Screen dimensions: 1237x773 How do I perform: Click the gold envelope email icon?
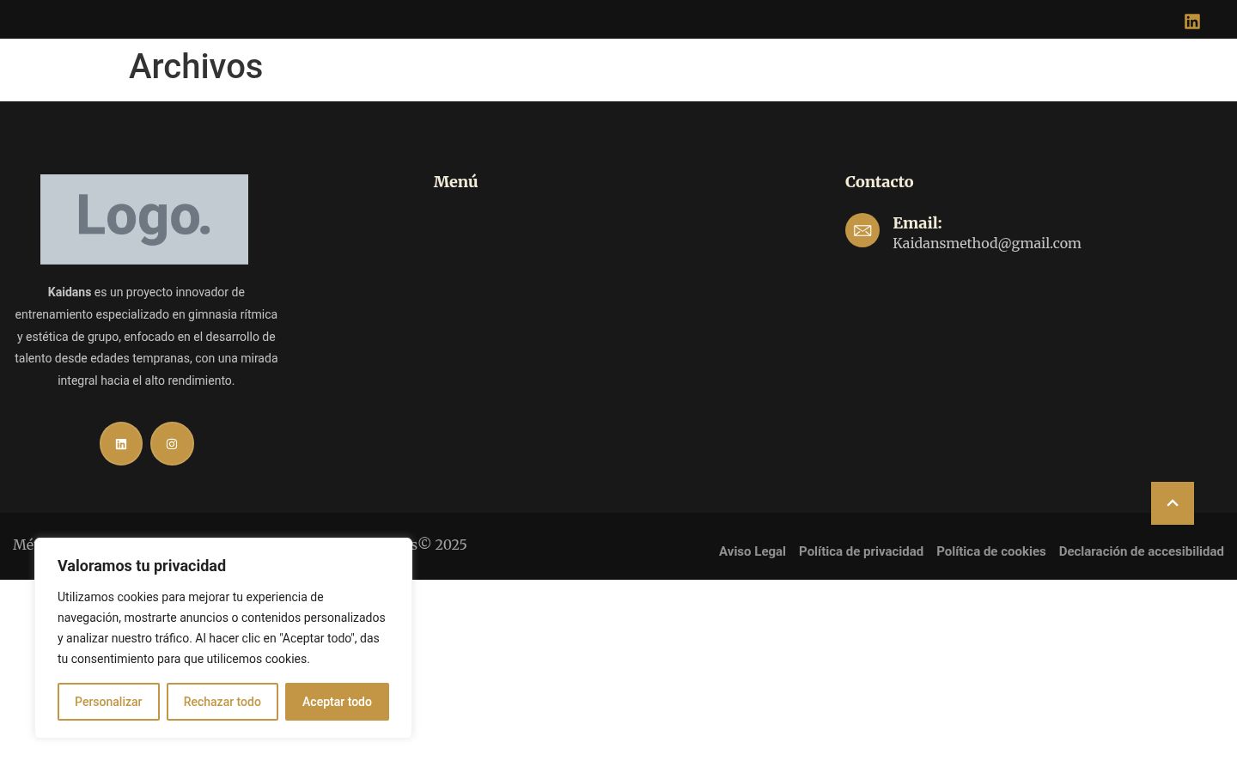(862, 230)
